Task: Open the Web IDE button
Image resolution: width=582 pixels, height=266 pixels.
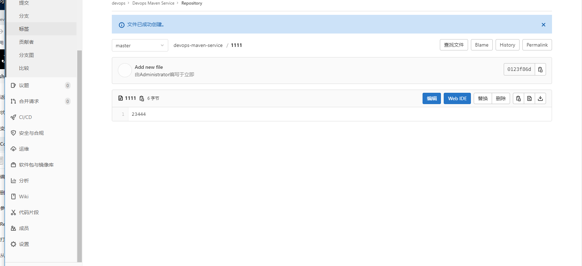Action: point(457,98)
